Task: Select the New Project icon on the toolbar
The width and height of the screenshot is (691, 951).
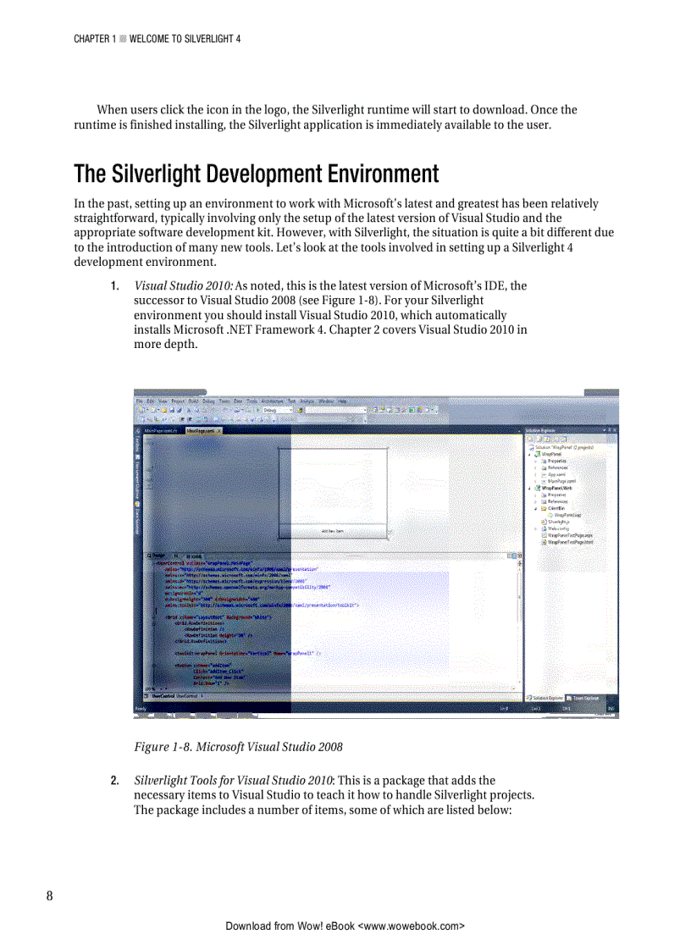Action: 142,409
